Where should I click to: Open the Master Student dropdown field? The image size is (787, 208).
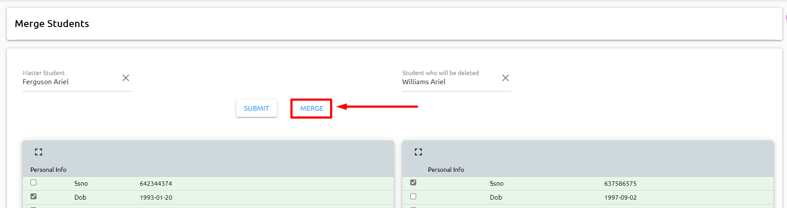pyautogui.click(x=70, y=82)
